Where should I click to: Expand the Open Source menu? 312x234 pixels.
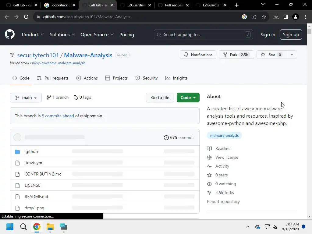(x=97, y=34)
